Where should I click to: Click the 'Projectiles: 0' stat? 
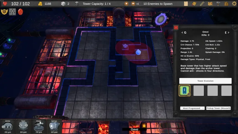point(187,48)
